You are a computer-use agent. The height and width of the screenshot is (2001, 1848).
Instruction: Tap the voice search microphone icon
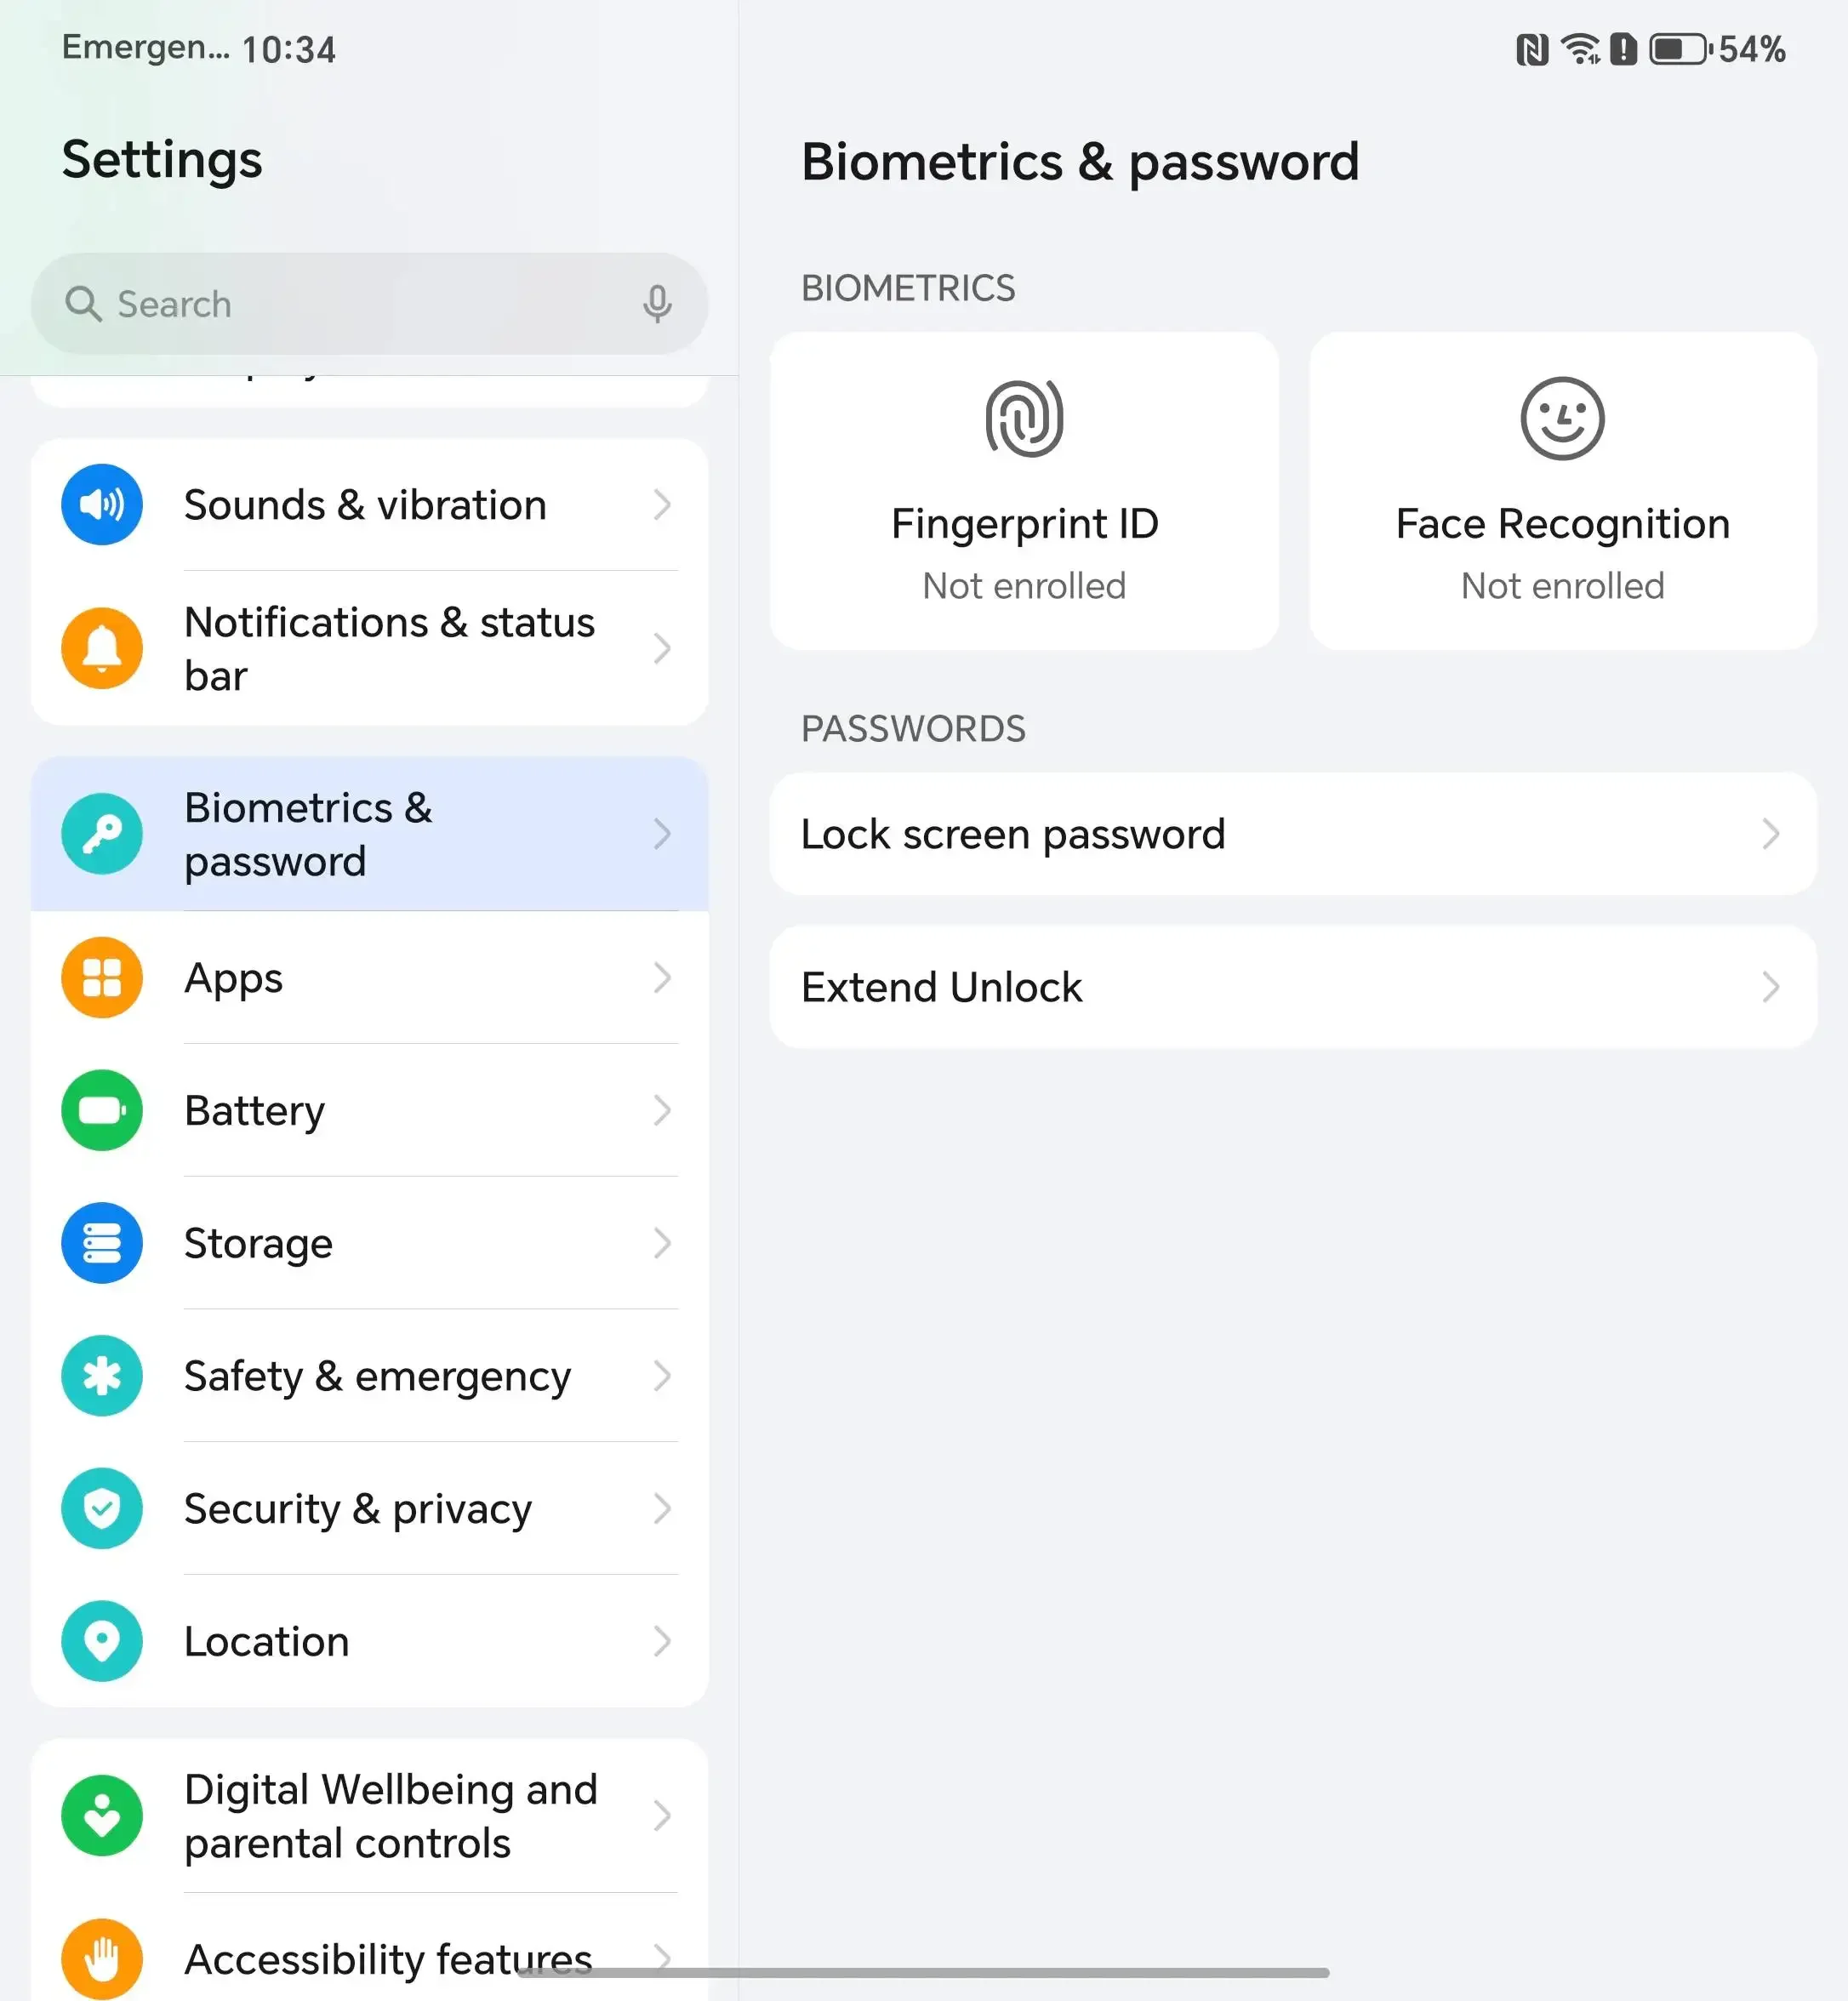coord(655,303)
